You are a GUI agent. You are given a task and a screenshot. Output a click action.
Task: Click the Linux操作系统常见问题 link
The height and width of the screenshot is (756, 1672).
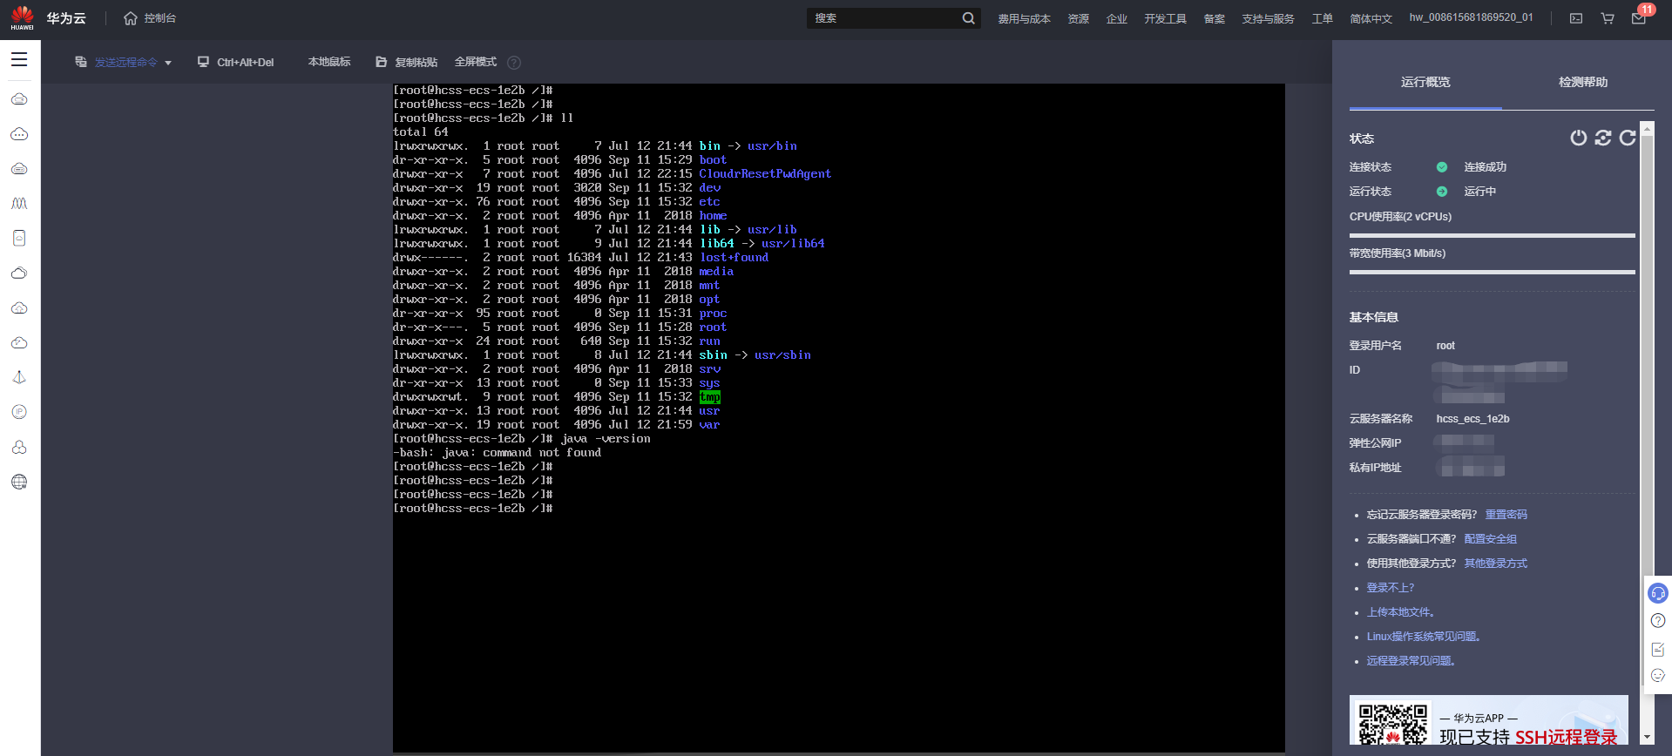click(1424, 637)
